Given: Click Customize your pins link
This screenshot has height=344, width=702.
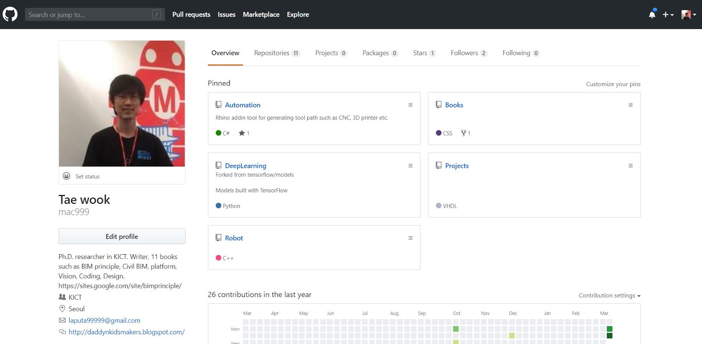Looking at the screenshot, I should point(613,84).
